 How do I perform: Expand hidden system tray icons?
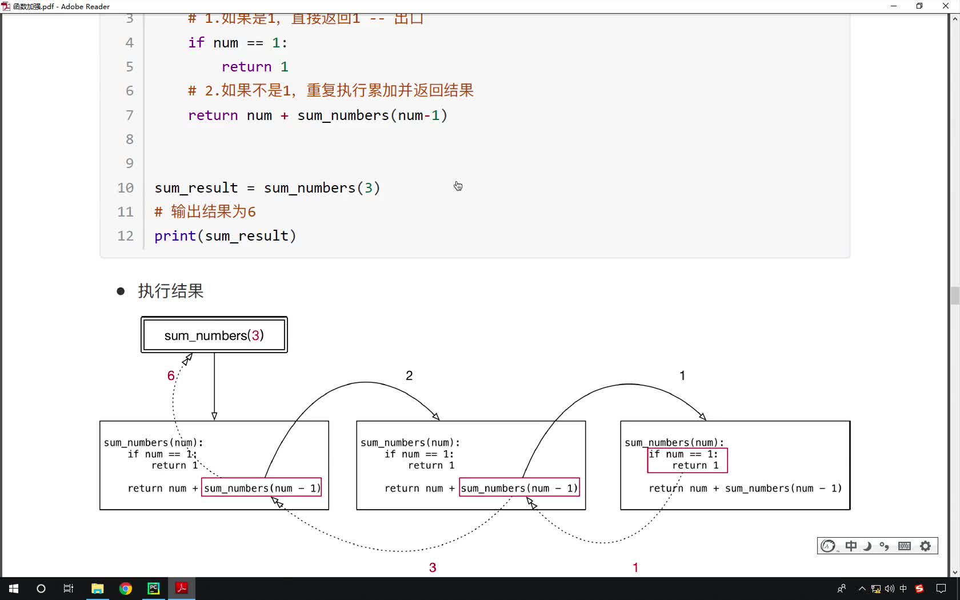(862, 589)
